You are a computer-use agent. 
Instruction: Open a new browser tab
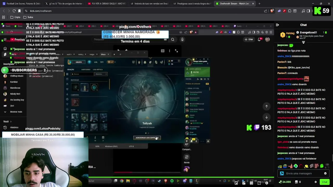click(x=259, y=4)
